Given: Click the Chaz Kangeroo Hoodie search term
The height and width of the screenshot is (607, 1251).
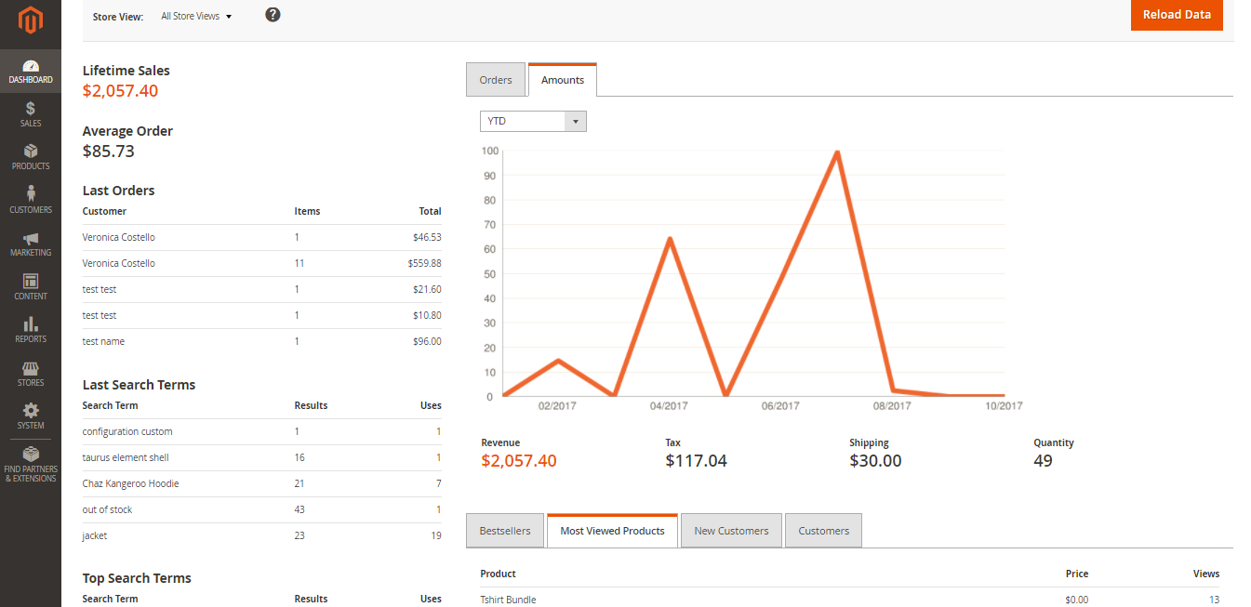Looking at the screenshot, I should 131,483.
